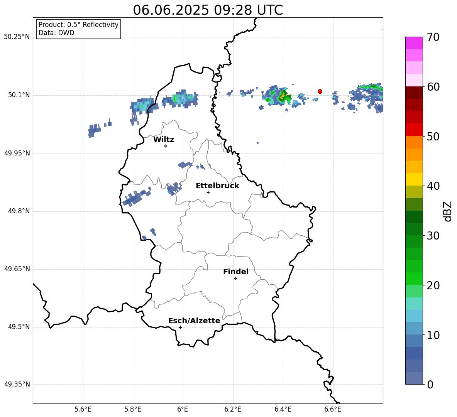Click the 49.5°N latitude label
Screen dimensions: 457x417
[x=19, y=327]
